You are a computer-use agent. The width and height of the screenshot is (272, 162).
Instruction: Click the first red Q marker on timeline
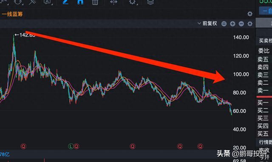point(23,146)
